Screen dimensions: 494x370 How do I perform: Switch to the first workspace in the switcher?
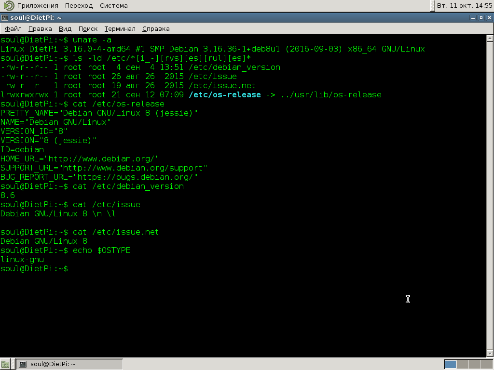451,364
